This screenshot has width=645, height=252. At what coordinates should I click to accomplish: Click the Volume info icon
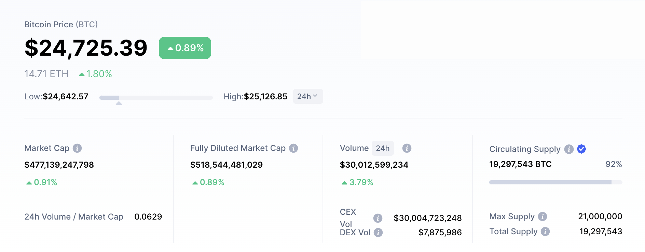coord(407,148)
